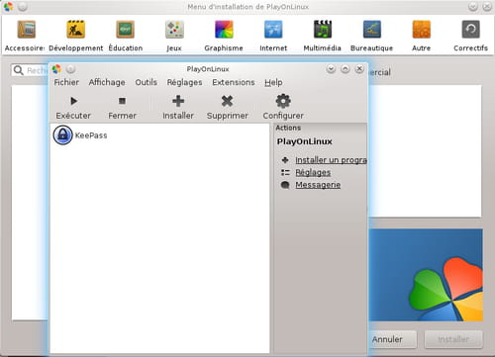Open the Fichier menu
Viewport: 495px width, 357px height.
tap(66, 82)
